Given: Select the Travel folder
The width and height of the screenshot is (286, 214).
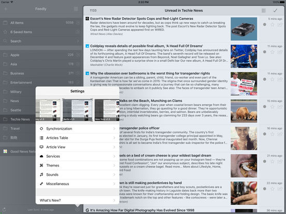Looking at the screenshot, I should (x=18, y=129).
